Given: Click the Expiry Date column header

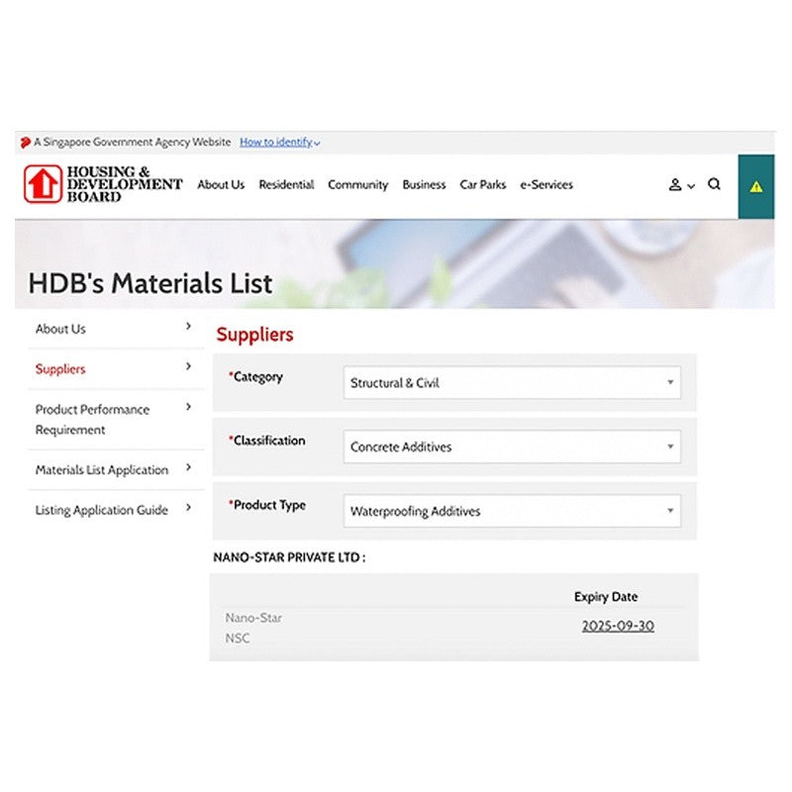Looking at the screenshot, I should (606, 597).
